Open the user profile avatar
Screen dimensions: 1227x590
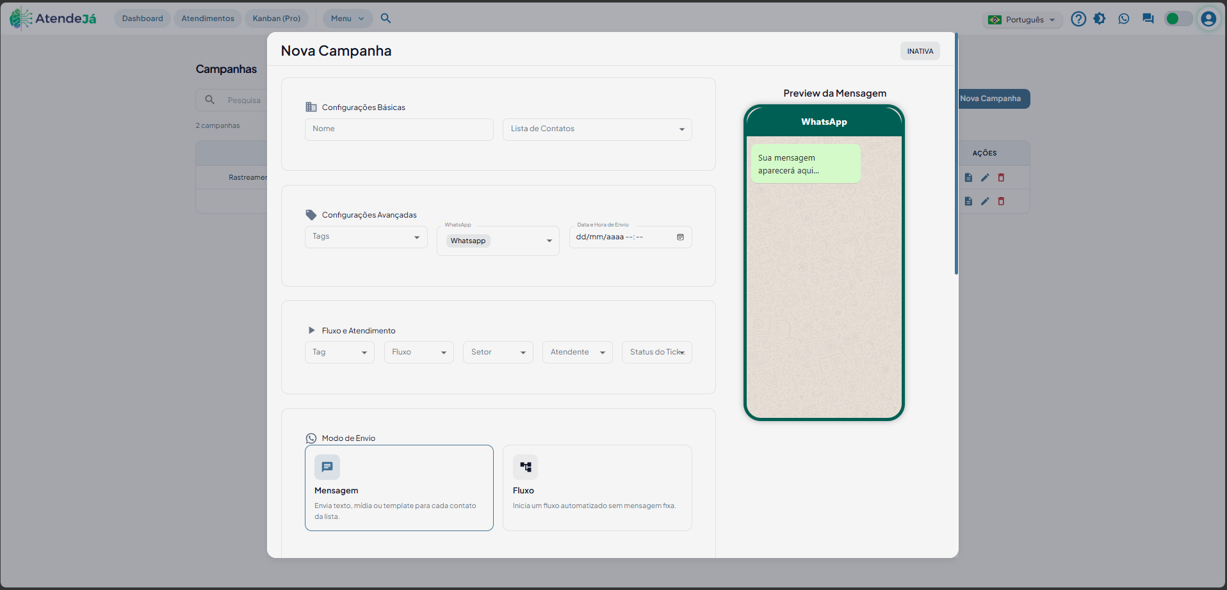(x=1208, y=19)
